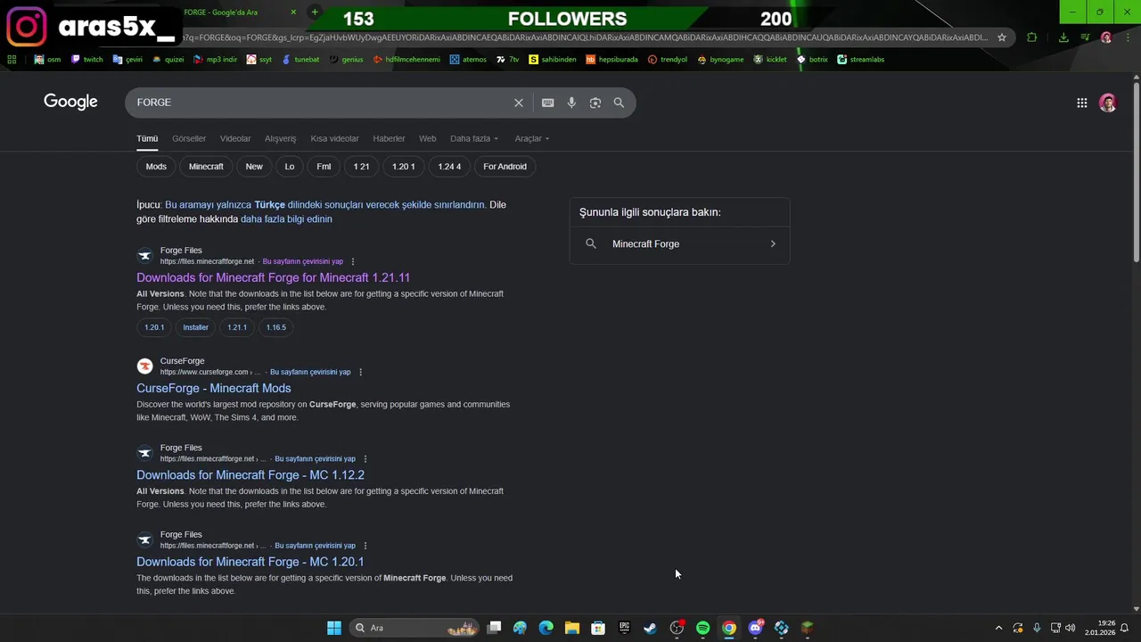Open CurseForge - Minecraft Mods link
Image resolution: width=1141 pixels, height=642 pixels.
click(x=214, y=388)
